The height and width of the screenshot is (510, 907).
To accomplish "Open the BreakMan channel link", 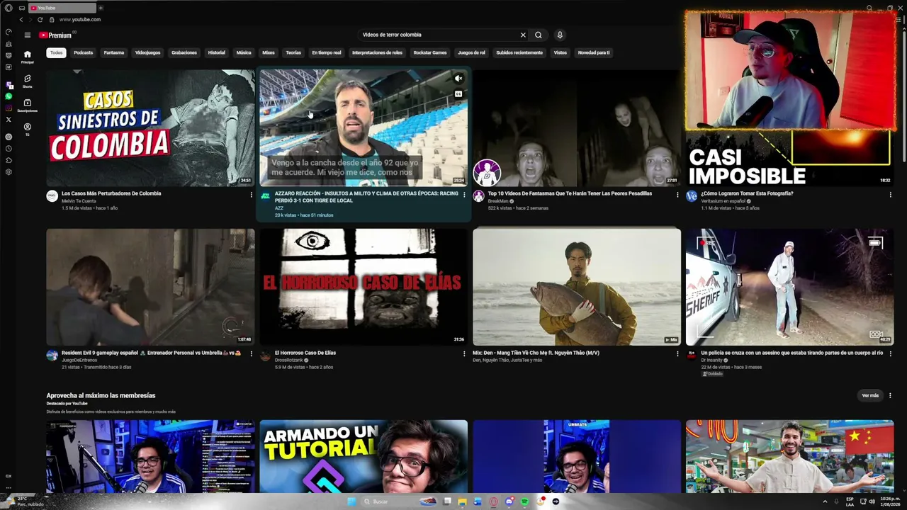I will point(498,201).
